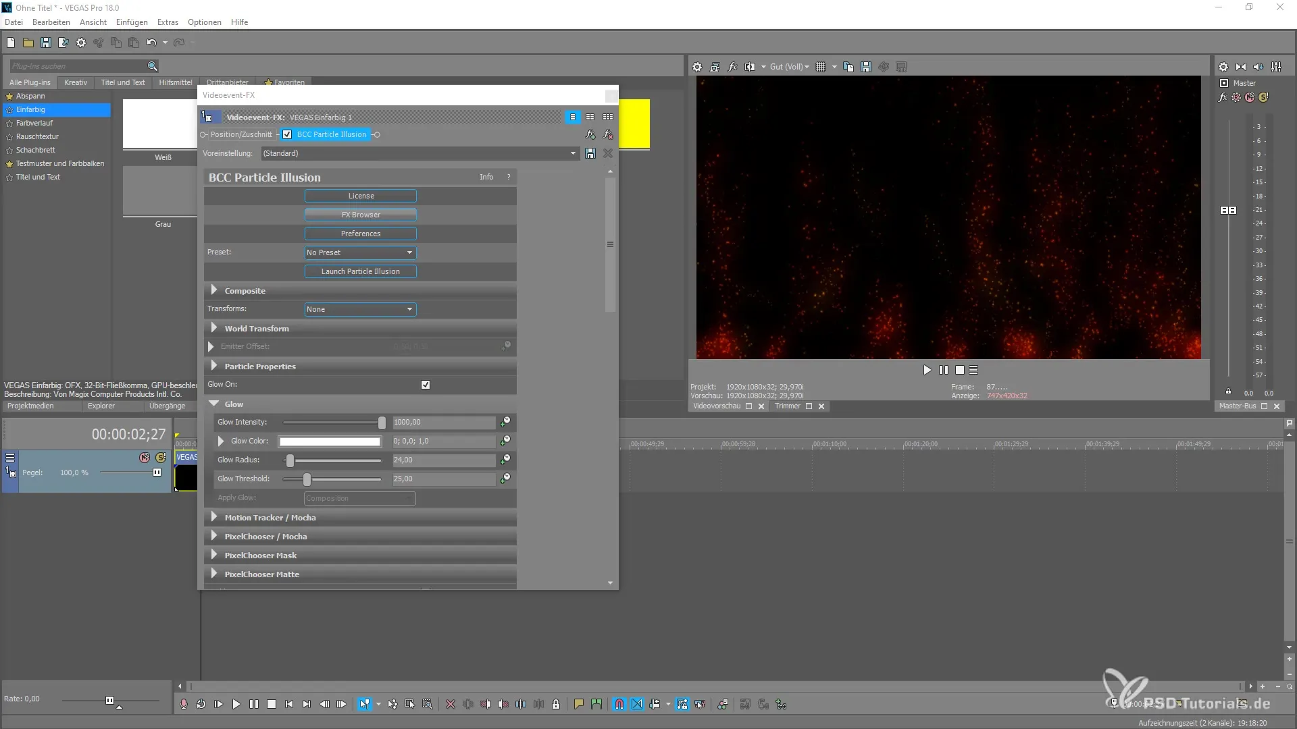The image size is (1297, 729).
Task: Click the Dim output speaker icon on Master bus
Action: [1258, 67]
